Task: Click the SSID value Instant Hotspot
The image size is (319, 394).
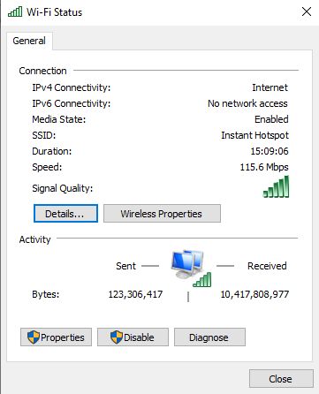Action: pos(254,135)
